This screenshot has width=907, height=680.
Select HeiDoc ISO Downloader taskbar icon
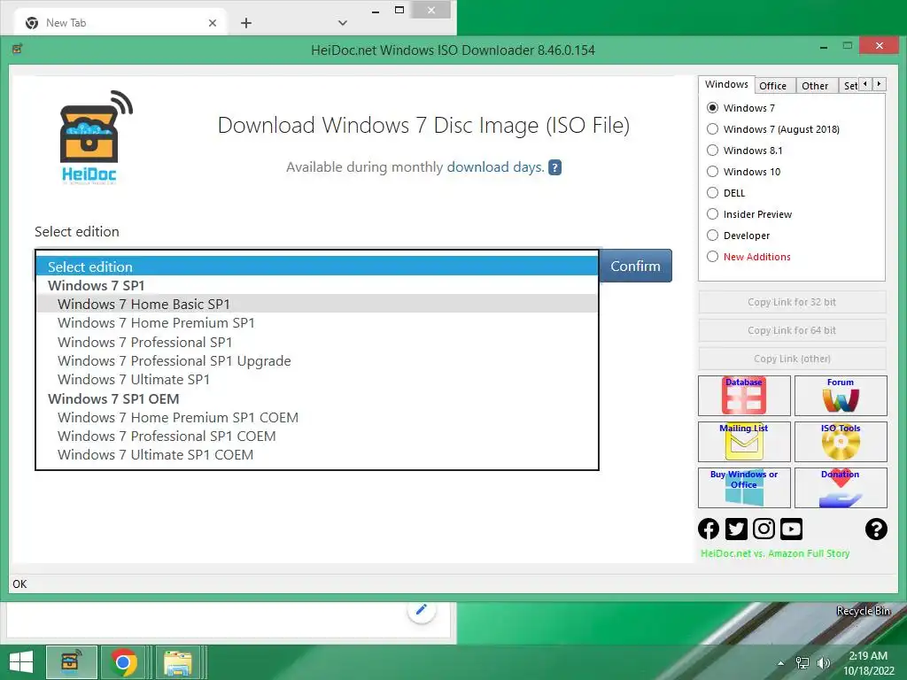click(x=71, y=662)
